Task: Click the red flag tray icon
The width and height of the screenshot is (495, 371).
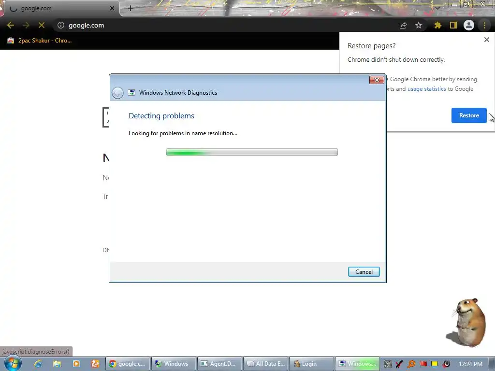Action: 423,364
